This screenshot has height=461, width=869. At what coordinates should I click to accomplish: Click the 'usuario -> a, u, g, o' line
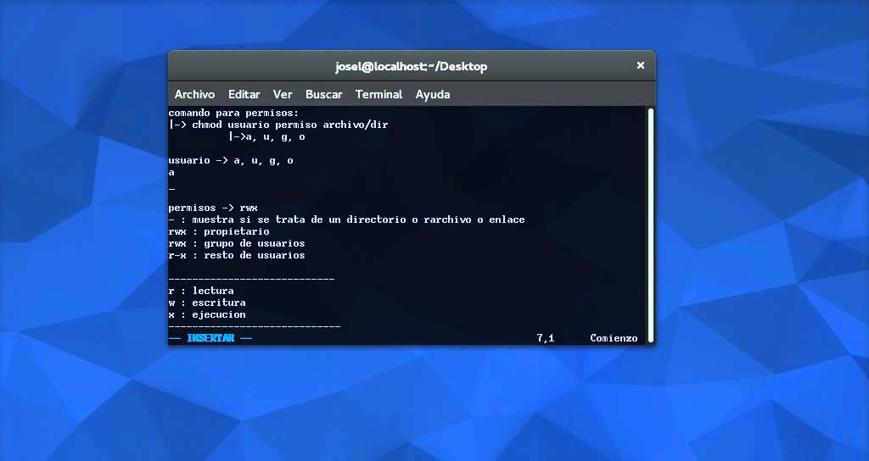231,160
